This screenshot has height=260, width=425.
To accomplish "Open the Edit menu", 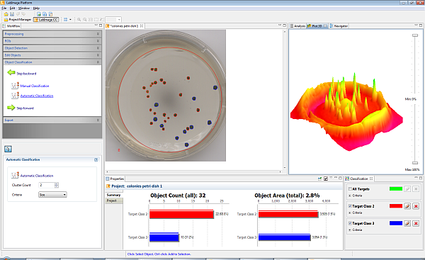I will [12, 8].
